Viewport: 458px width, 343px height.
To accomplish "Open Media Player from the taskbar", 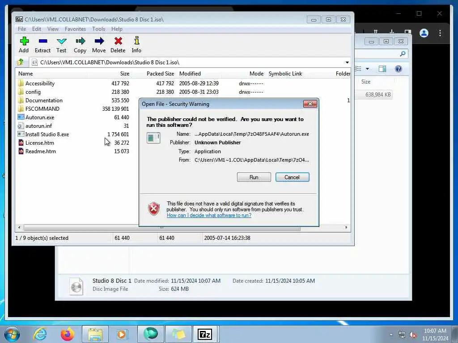I will point(123,334).
